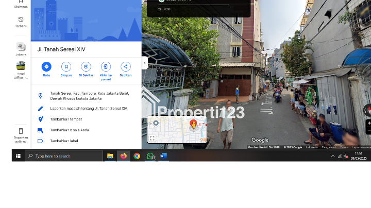Open Di Sekitar nearby search

pyautogui.click(x=86, y=67)
